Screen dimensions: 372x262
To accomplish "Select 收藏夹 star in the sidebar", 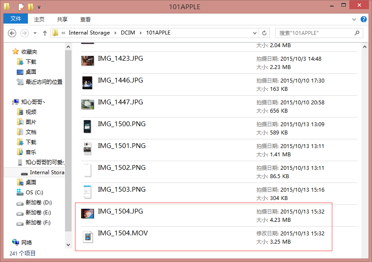I will [x=15, y=52].
